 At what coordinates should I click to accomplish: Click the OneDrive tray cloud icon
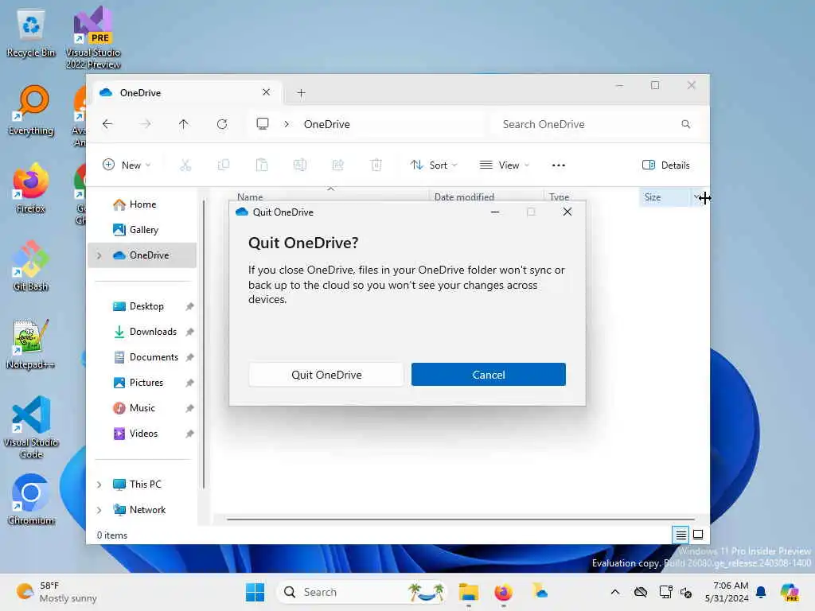point(641,592)
